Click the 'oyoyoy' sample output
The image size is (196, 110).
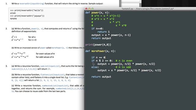coord(13,19)
